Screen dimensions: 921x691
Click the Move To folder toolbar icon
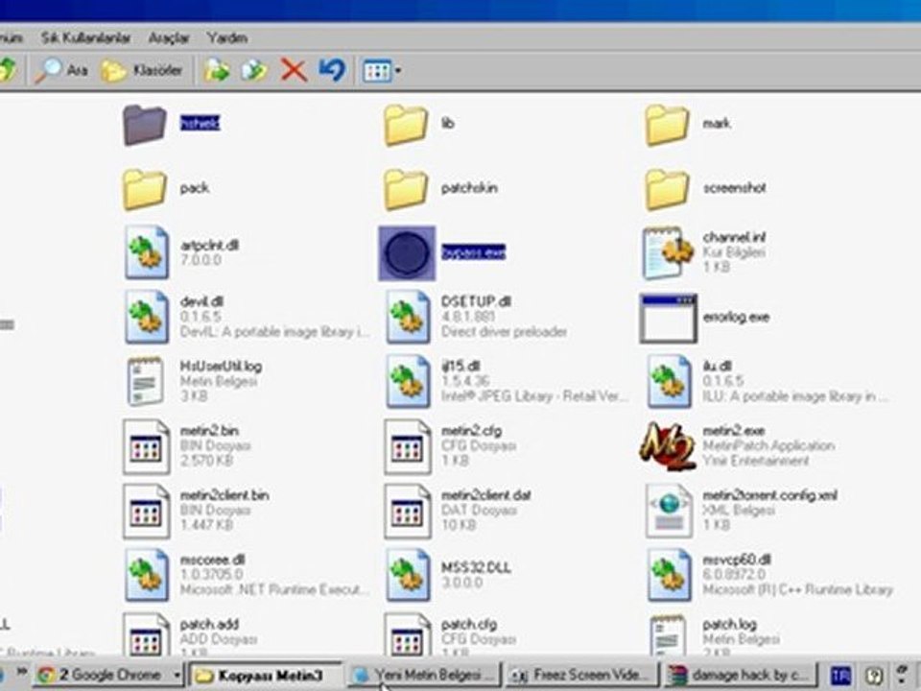[x=217, y=70]
